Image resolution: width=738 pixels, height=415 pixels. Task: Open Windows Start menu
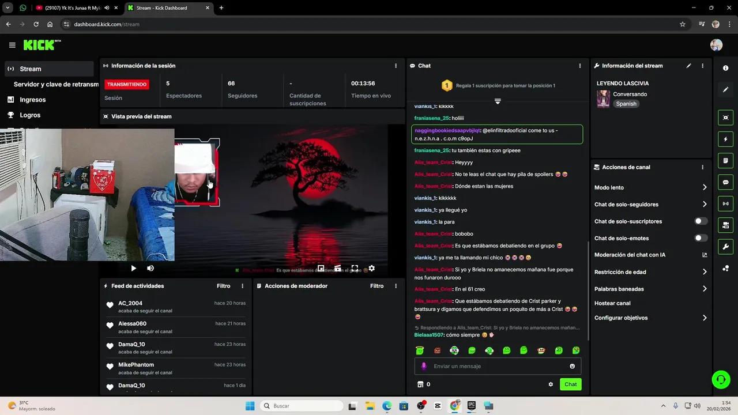pyautogui.click(x=250, y=406)
